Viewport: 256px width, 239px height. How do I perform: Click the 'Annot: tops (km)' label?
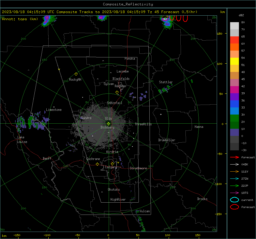click(x=20, y=19)
